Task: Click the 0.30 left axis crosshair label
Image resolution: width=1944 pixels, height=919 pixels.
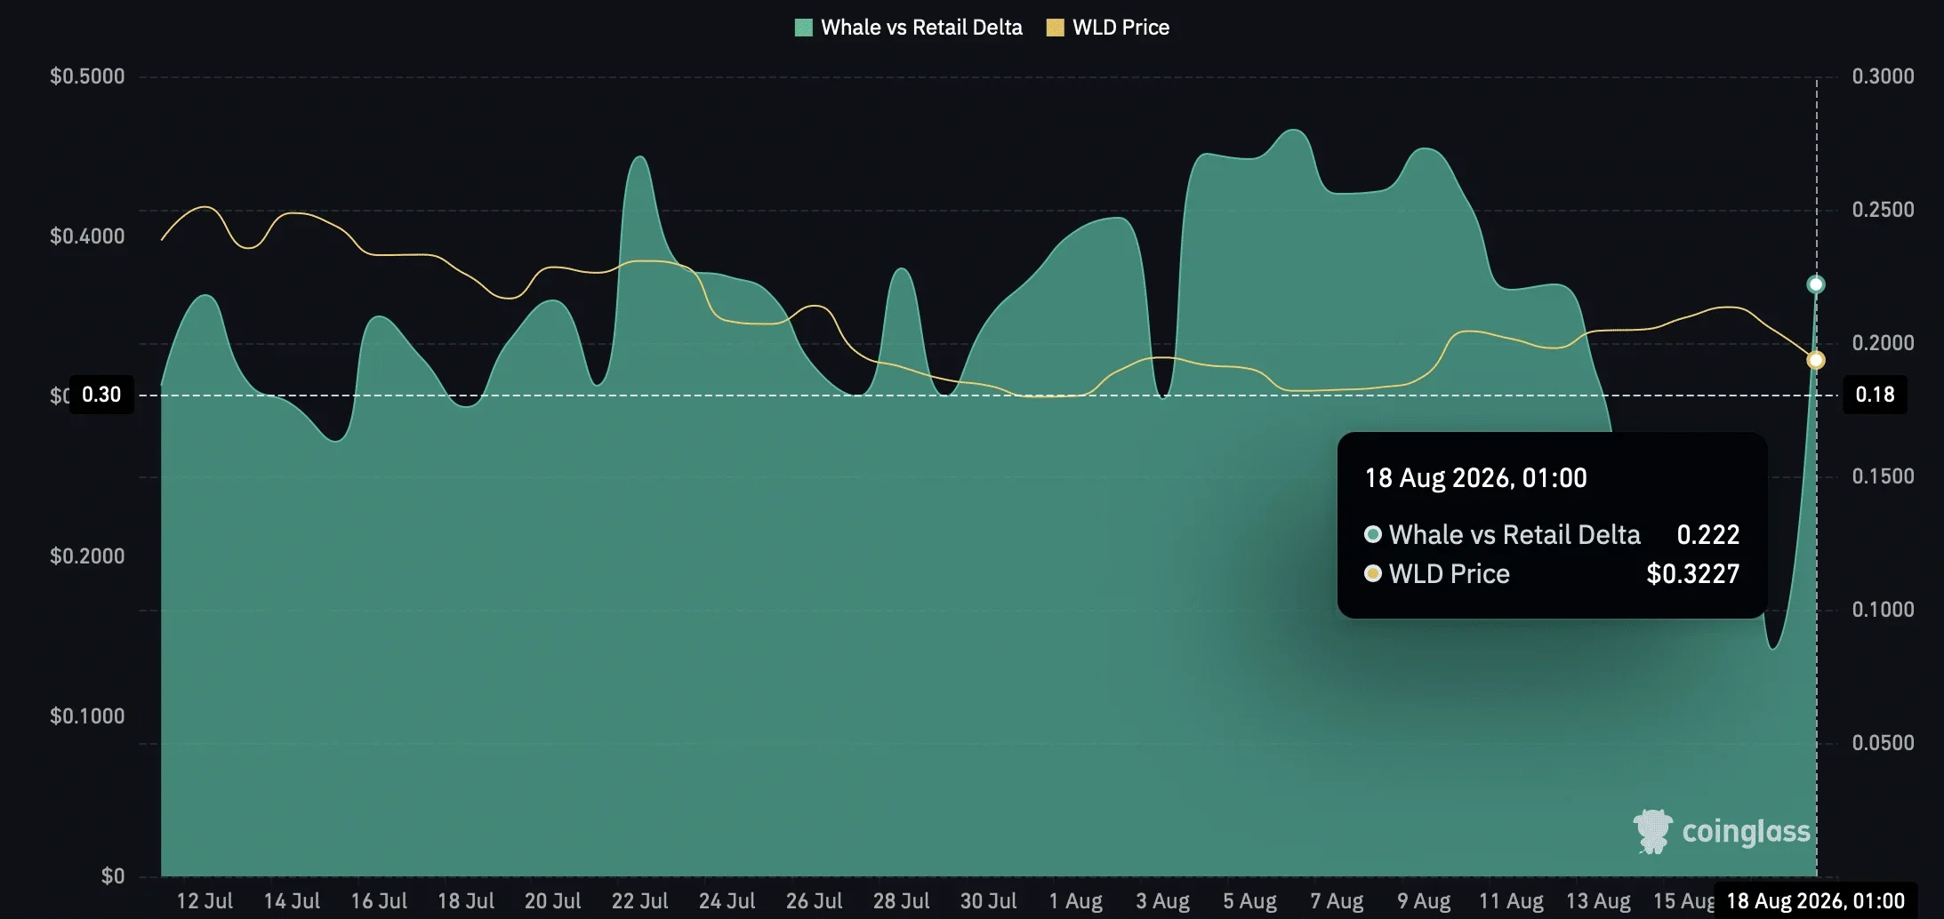Action: (101, 395)
